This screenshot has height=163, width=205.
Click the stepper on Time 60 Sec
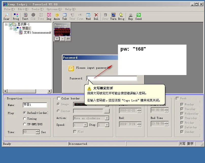[38, 132]
